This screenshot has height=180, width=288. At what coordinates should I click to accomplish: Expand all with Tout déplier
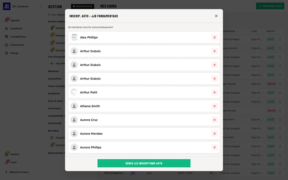tap(57, 15)
